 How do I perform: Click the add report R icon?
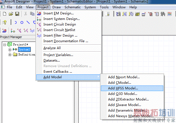(x=150, y=14)
